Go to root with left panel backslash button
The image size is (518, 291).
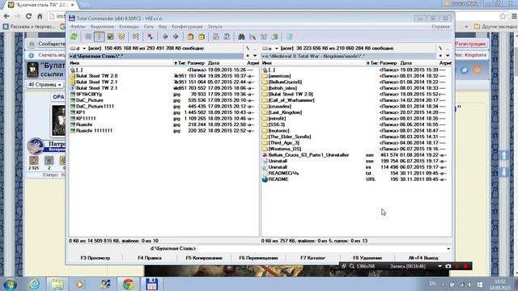248,48
